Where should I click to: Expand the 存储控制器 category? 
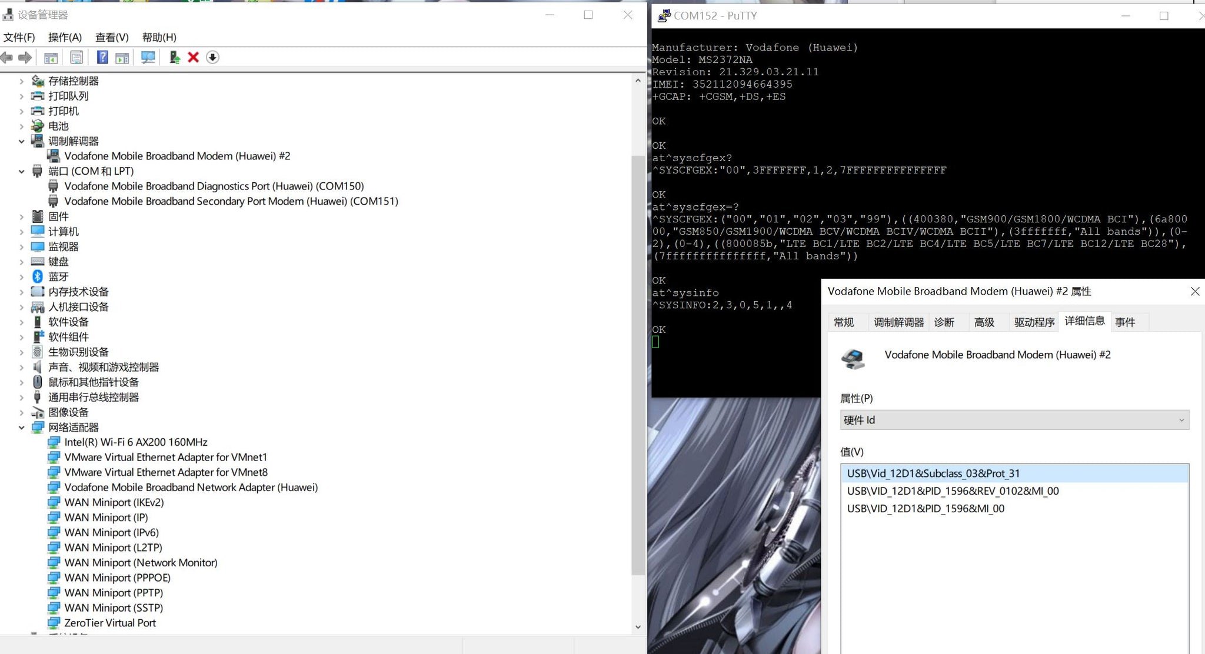tap(22, 81)
